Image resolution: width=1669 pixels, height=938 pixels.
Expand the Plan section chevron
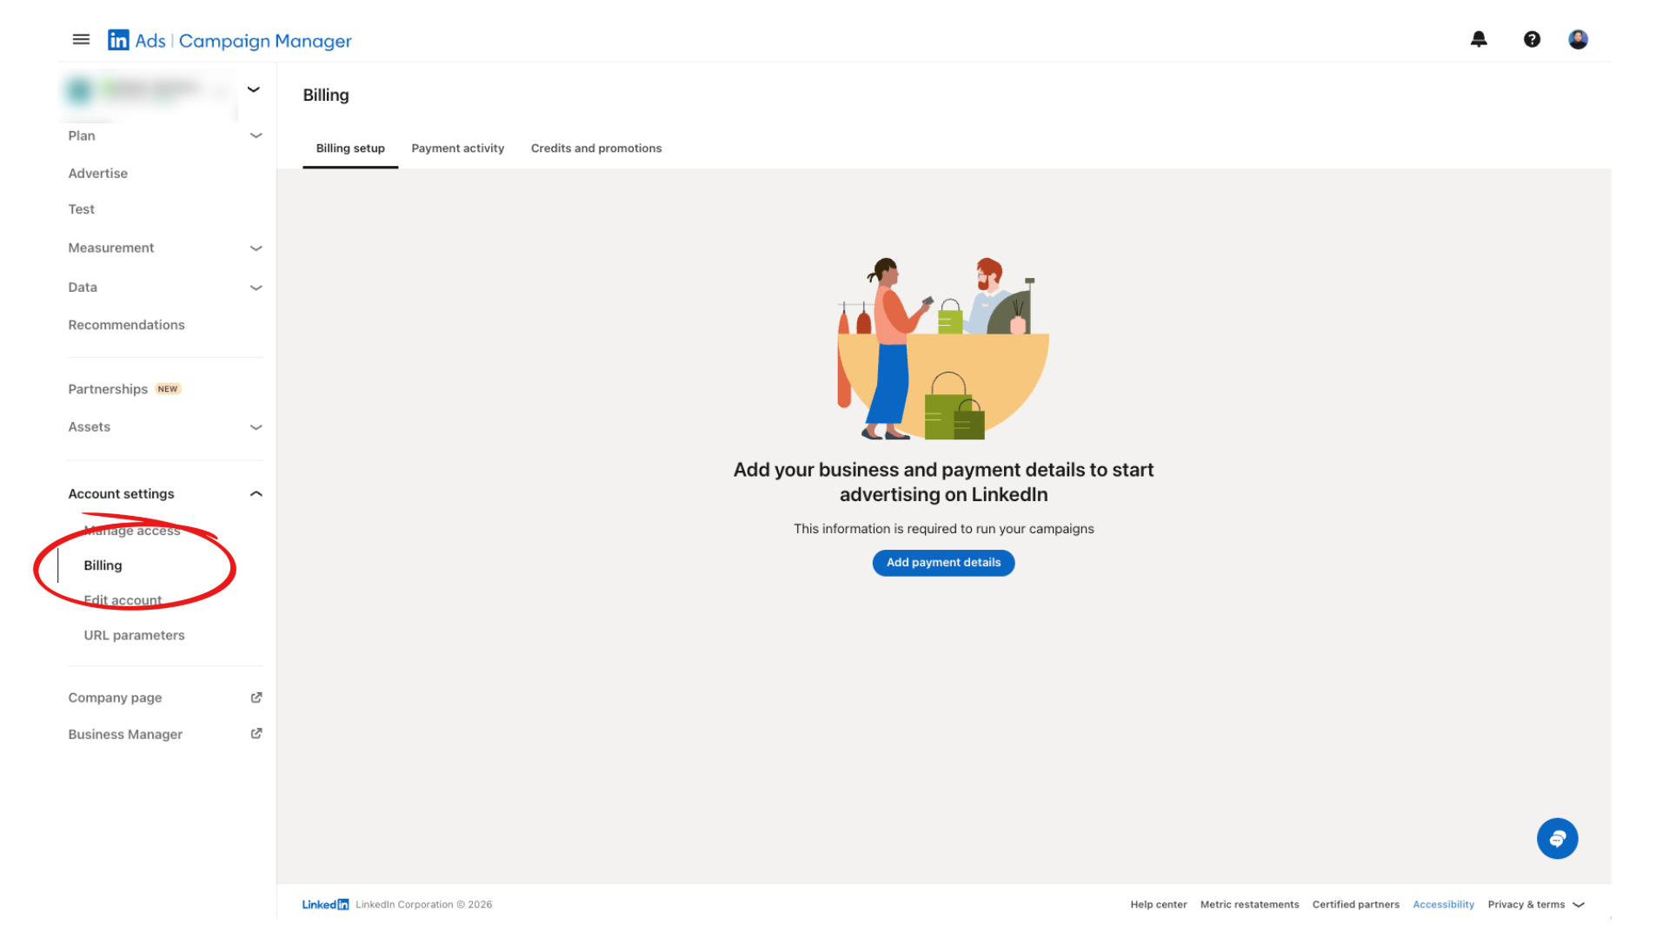256,135
